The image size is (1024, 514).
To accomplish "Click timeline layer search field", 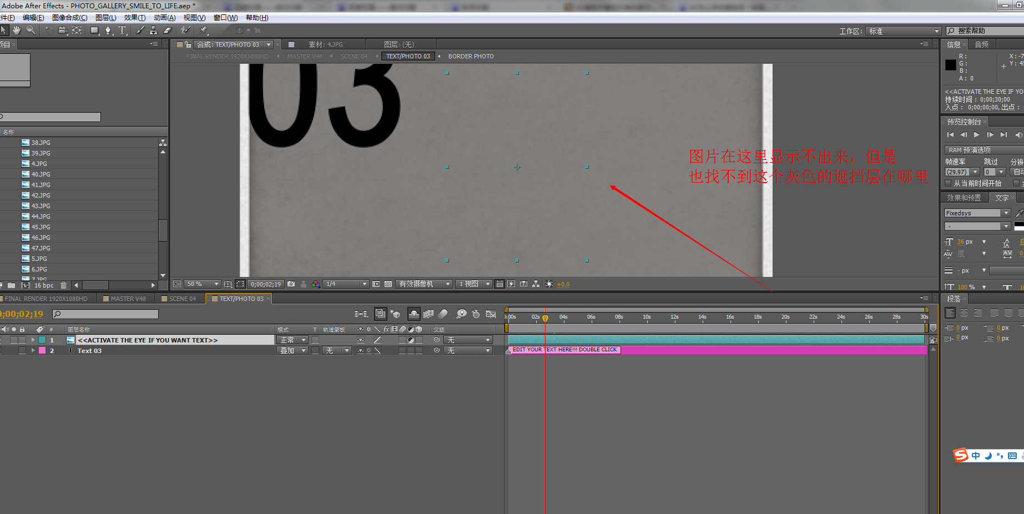I will click(x=105, y=314).
